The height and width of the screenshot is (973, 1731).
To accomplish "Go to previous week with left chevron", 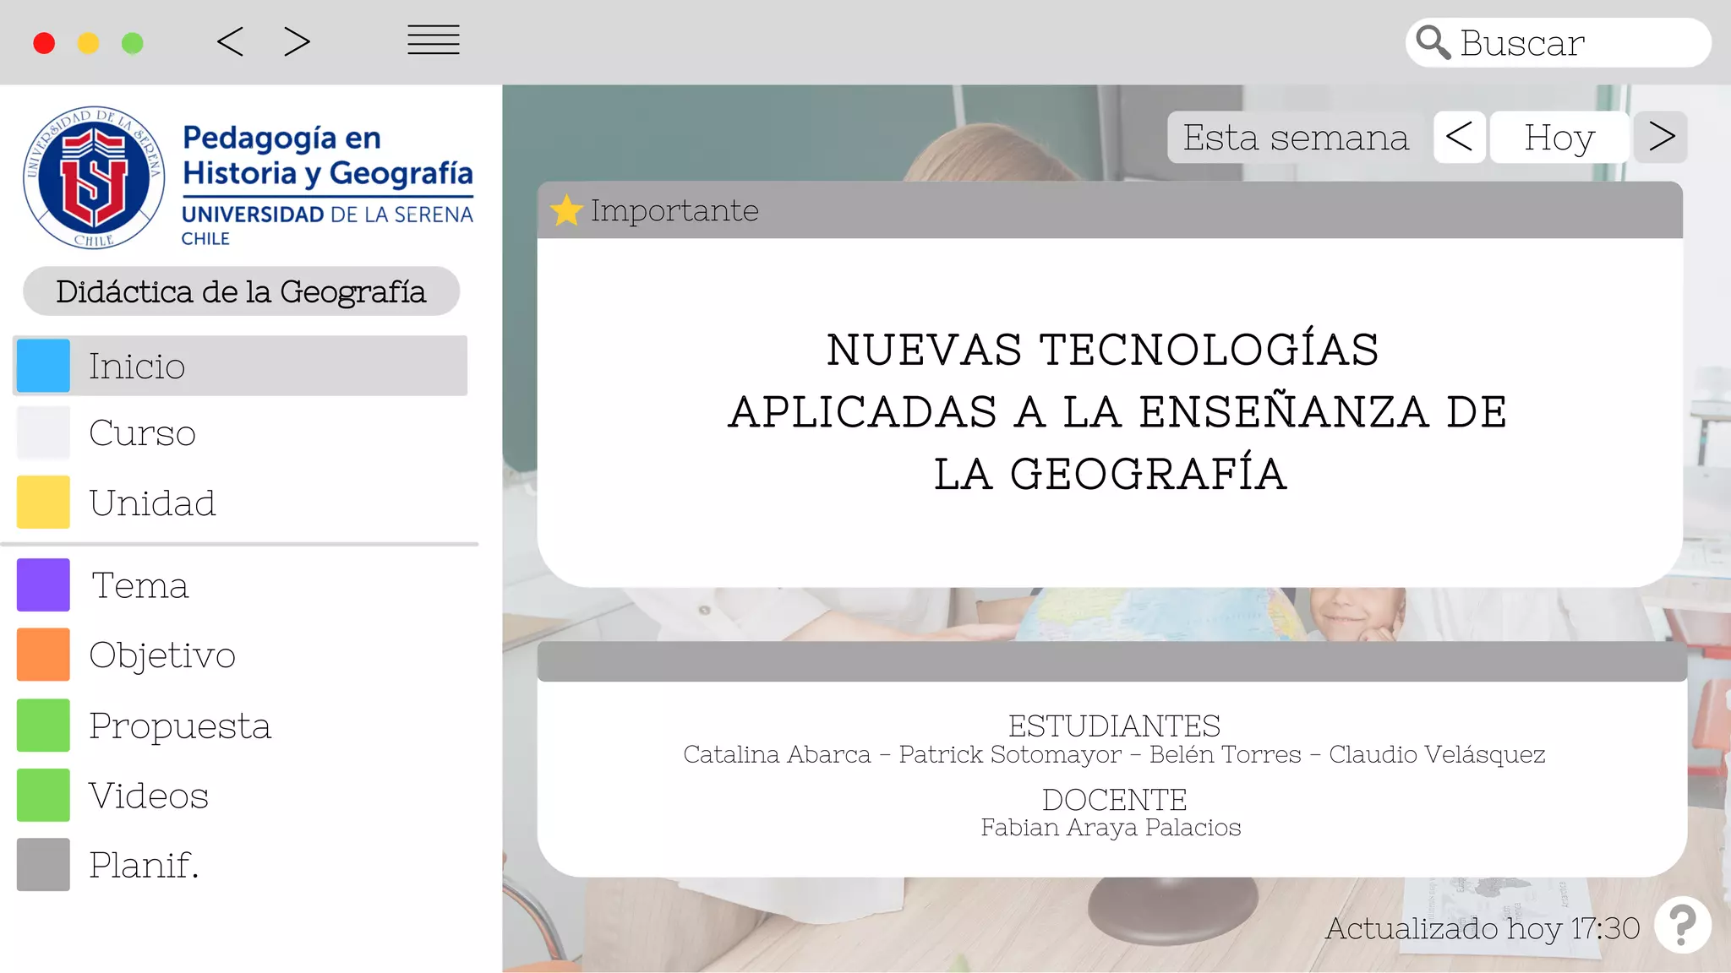I will 1460,137.
